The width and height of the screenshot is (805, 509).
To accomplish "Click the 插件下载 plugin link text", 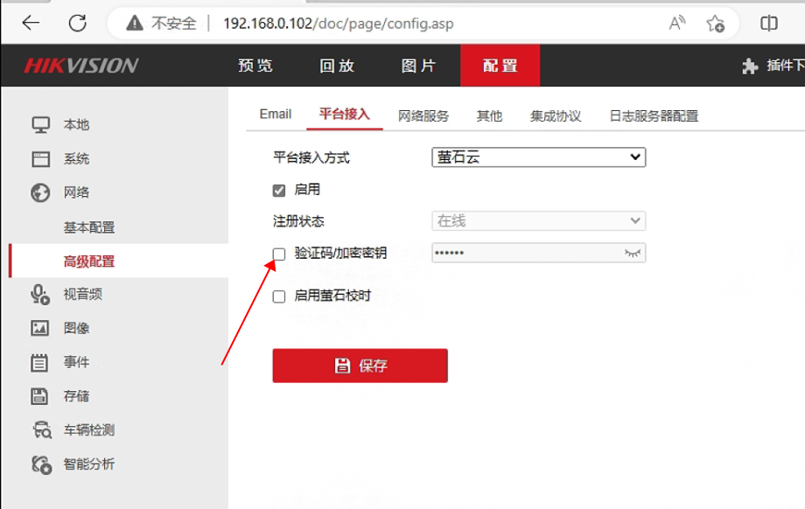I will point(786,66).
